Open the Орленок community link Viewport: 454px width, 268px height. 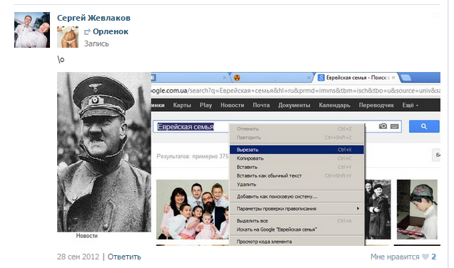[x=111, y=31]
